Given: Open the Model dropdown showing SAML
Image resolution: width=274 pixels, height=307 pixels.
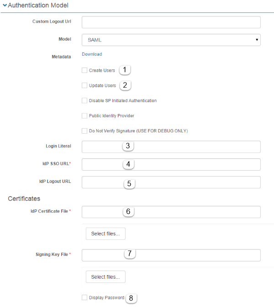Looking at the screenshot, I should pyautogui.click(x=171, y=40).
